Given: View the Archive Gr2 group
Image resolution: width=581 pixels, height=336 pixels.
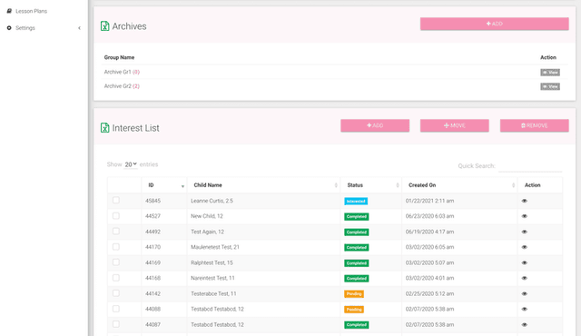Looking at the screenshot, I should (x=550, y=86).
